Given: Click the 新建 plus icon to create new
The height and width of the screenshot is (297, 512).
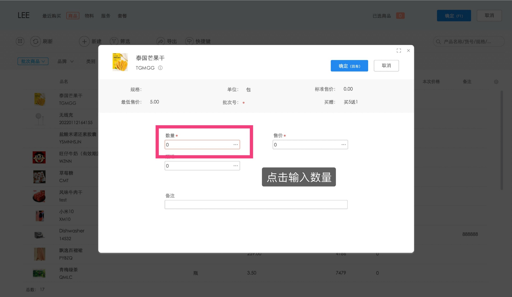Looking at the screenshot, I should click(x=84, y=41).
